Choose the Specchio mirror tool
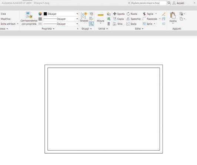This screenshot has height=165, width=197. tap(133, 19)
